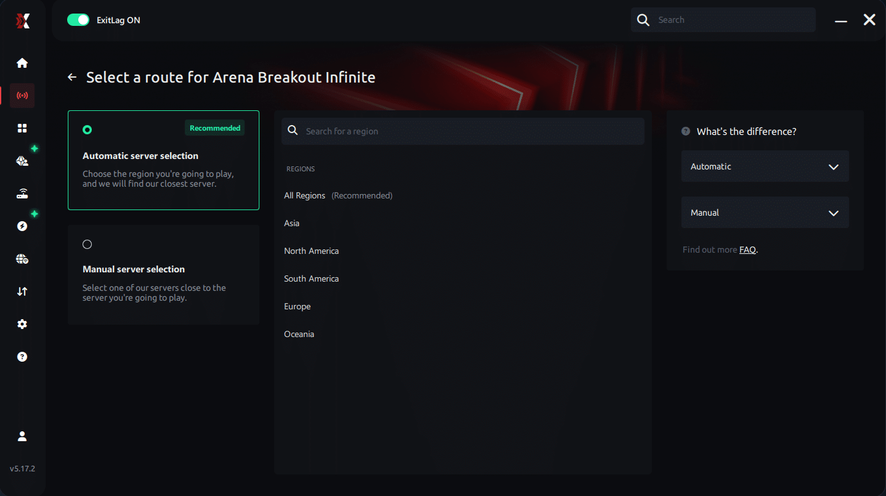Click the 'Select a route for Arena Breakout Infinite' heading
This screenshot has height=496, width=886.
pos(231,77)
